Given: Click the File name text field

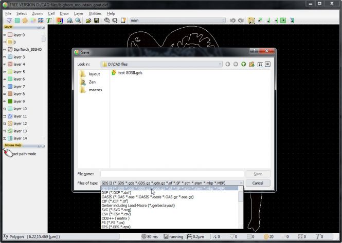Looking at the screenshot, I should click(x=172, y=174).
